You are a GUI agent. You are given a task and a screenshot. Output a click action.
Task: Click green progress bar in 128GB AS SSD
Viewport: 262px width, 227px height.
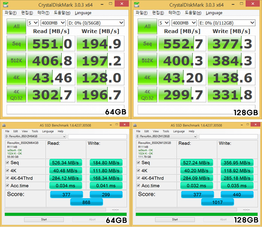tap(196, 214)
